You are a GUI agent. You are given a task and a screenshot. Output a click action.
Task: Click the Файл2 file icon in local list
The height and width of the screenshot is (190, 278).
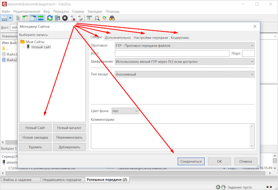coord(4,60)
